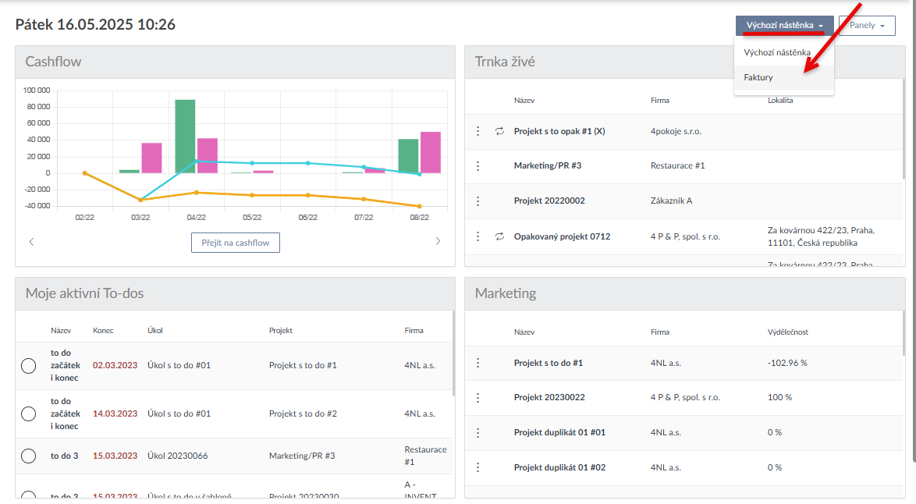Image resolution: width=916 pixels, height=504 pixels.
Task: Mark to-do due 02.03.2023 as complete
Action: click(29, 366)
